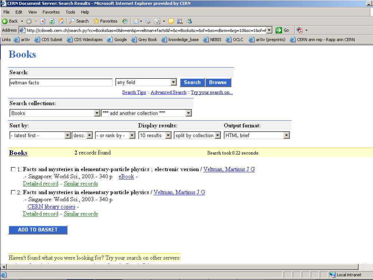This screenshot has height=280, width=373.
Task: Click the ADD TO BASKET button
Action: coord(38,230)
